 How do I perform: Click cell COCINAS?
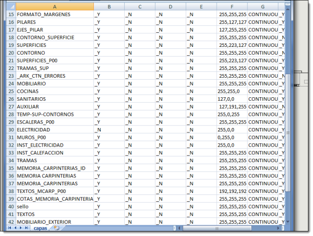click(x=55, y=91)
